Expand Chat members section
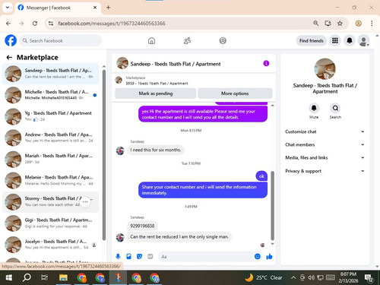This screenshot has width=380, height=285. (325, 144)
